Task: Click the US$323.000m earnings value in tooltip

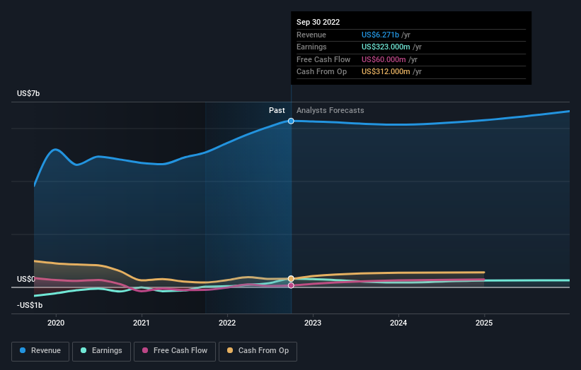Action: pyautogui.click(x=386, y=47)
